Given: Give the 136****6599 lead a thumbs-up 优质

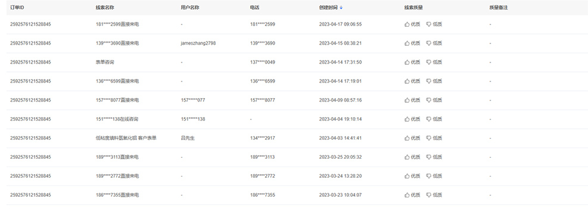Looking at the screenshot, I should [412, 81].
